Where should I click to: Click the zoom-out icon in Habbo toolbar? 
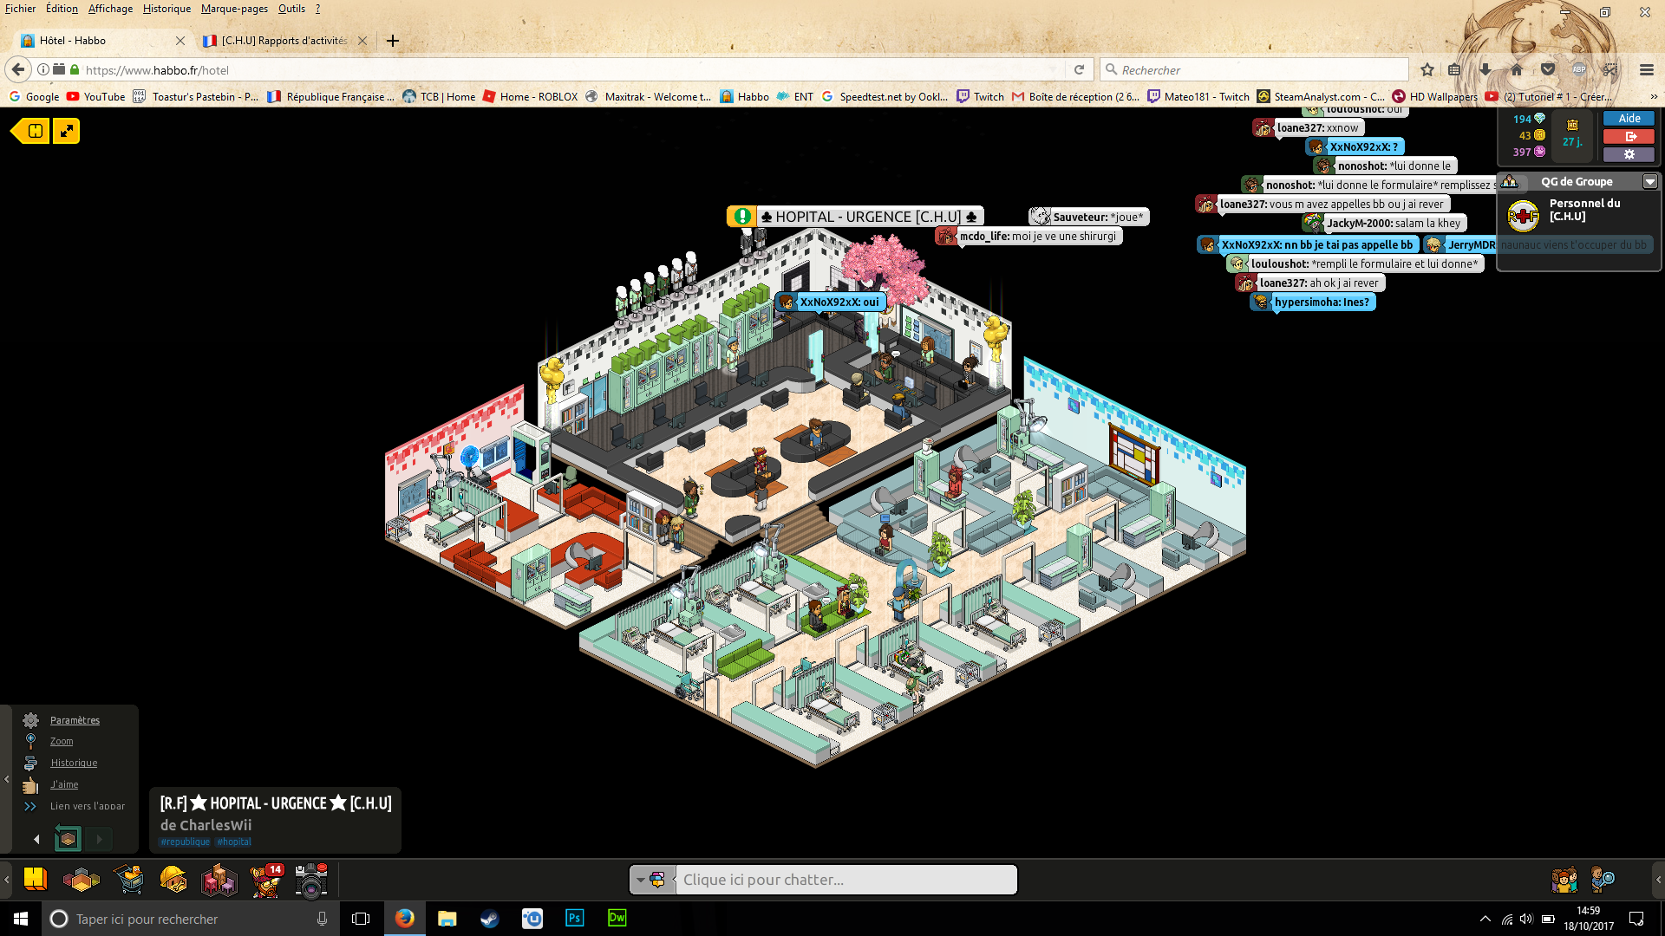(x=65, y=129)
